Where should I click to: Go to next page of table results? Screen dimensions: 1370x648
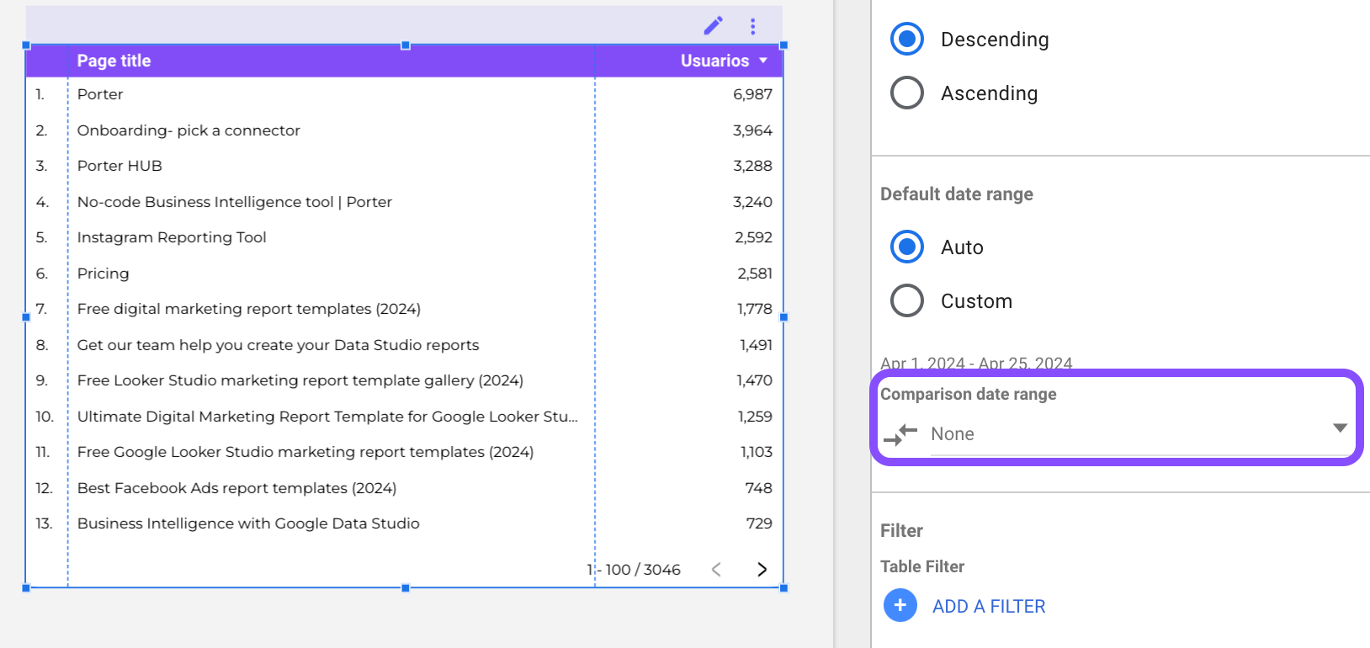tap(762, 570)
